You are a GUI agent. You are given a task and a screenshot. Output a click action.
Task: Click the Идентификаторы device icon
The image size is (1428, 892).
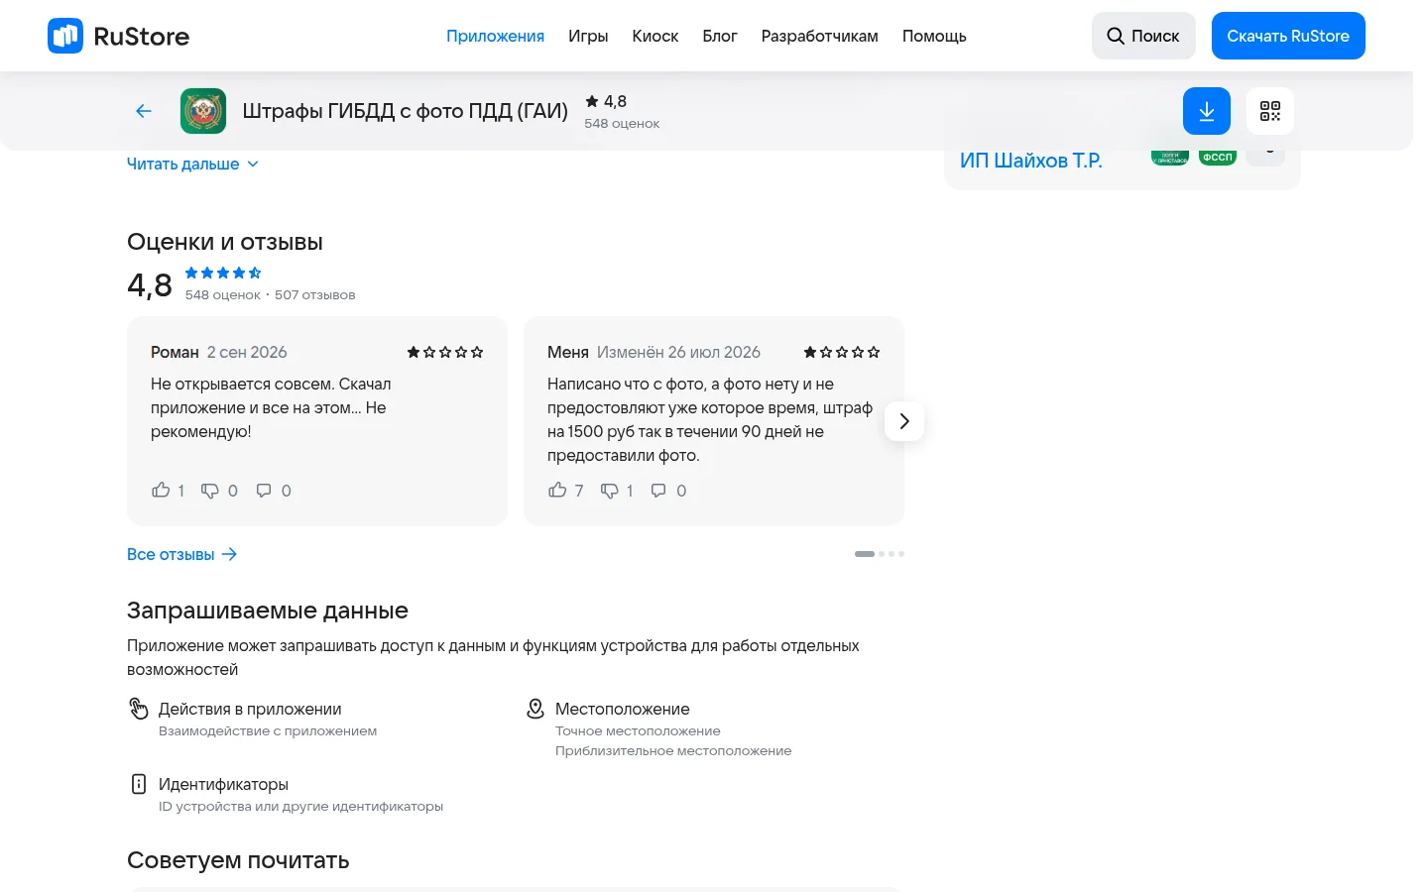[x=139, y=784]
